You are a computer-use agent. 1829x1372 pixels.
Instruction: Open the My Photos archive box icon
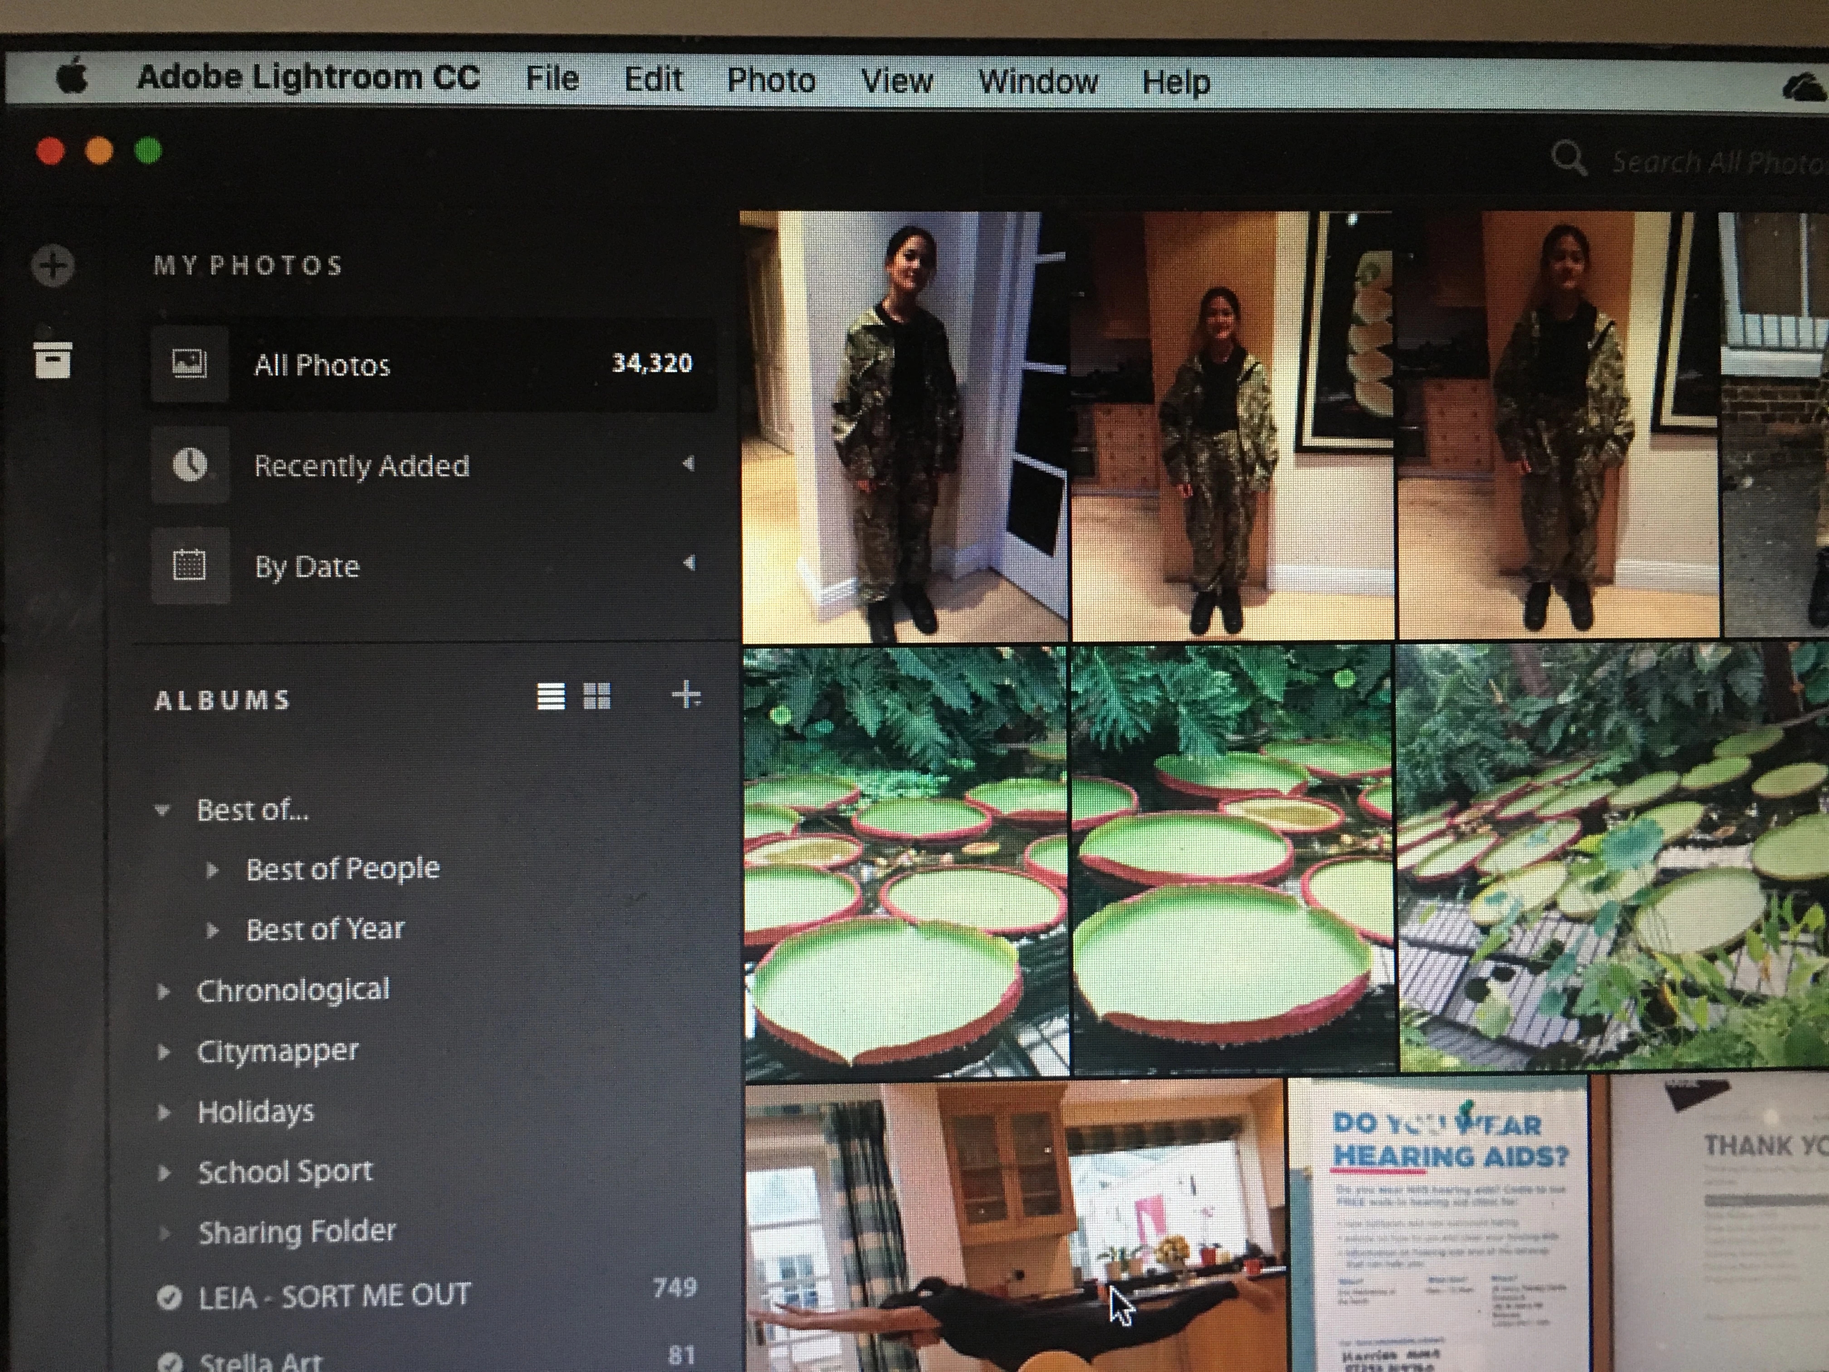tap(53, 360)
